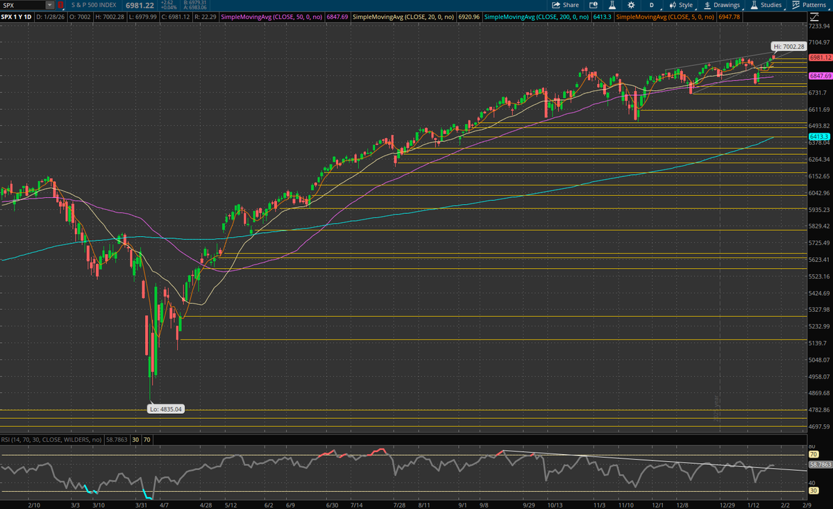Click the 6042.96 price axis label
This screenshot has height=509, width=833.
[x=819, y=193]
